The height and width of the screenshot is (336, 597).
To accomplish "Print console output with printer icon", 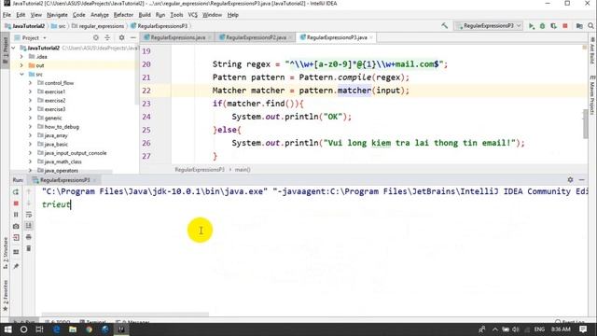I will [29, 237].
